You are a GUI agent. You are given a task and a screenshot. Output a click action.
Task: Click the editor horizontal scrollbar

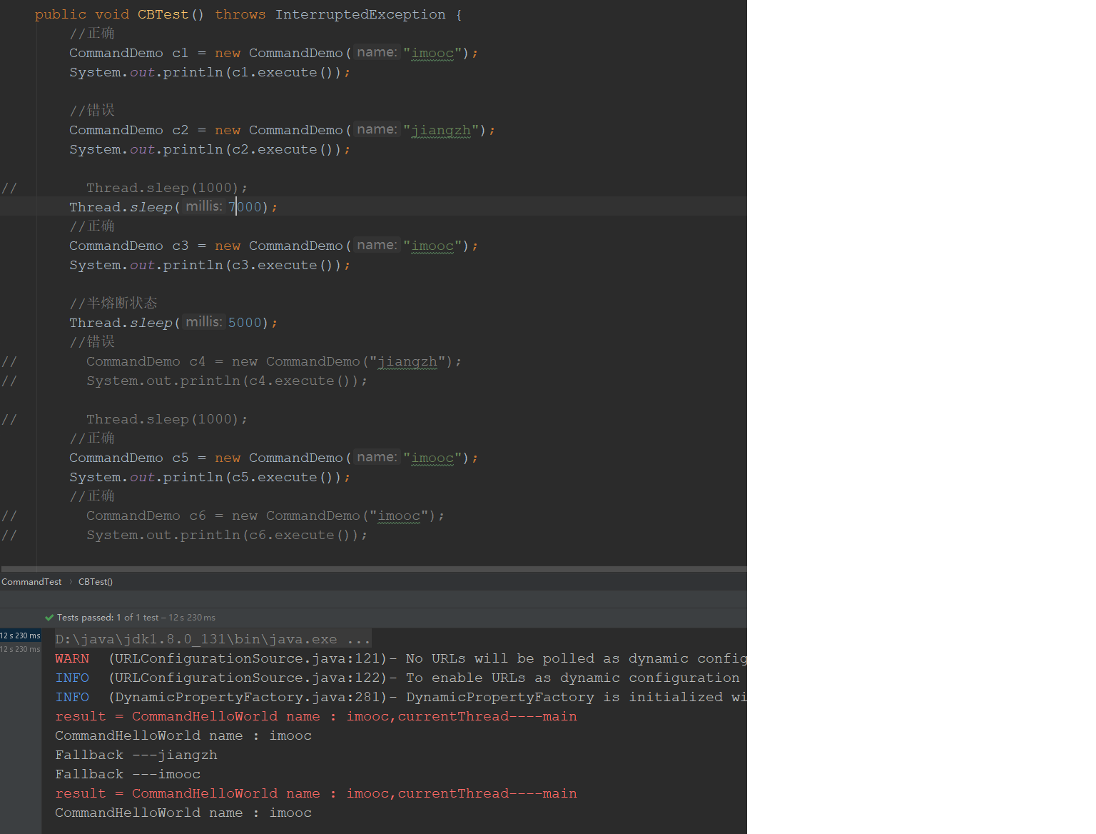[373, 569]
